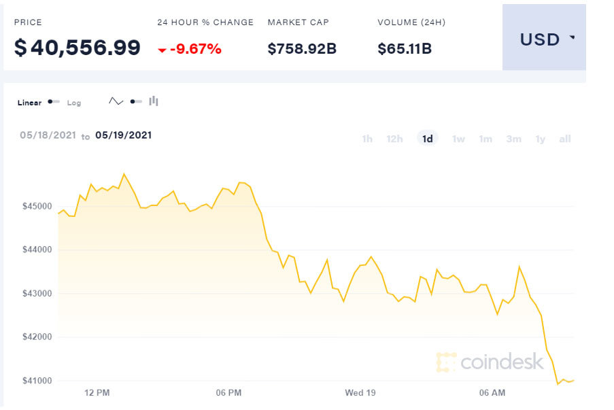
Task: Select the 12h time range
Action: 394,139
